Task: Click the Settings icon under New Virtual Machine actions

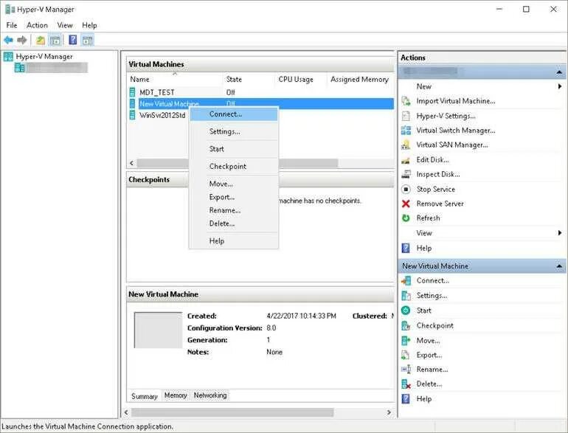Action: pyautogui.click(x=406, y=296)
